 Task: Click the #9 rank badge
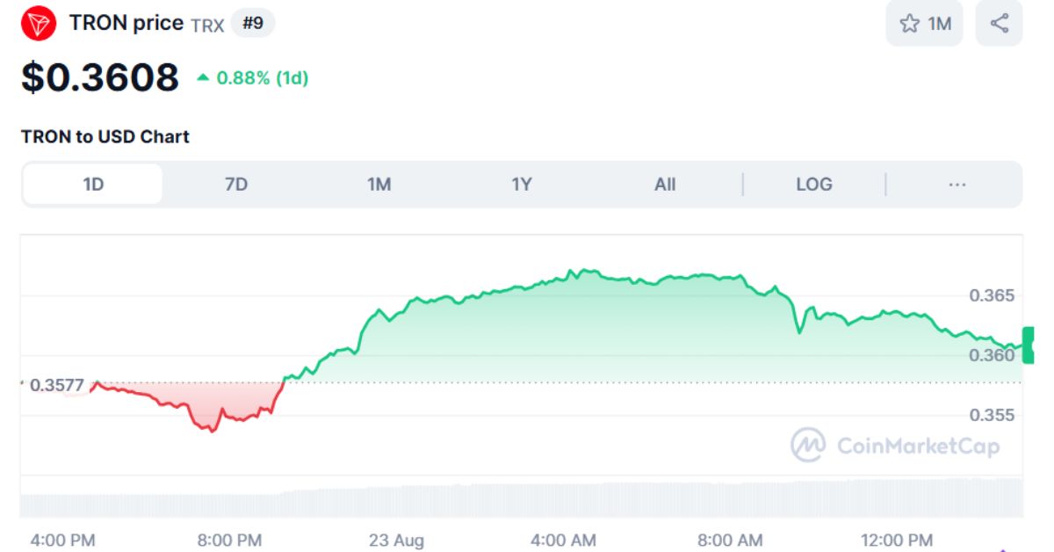(253, 23)
